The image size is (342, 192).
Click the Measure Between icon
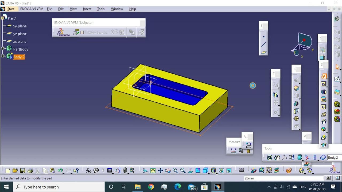(x=234, y=151)
